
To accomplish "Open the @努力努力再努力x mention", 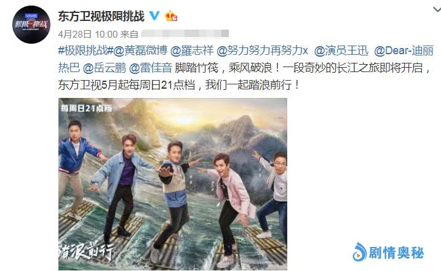I will (263, 51).
